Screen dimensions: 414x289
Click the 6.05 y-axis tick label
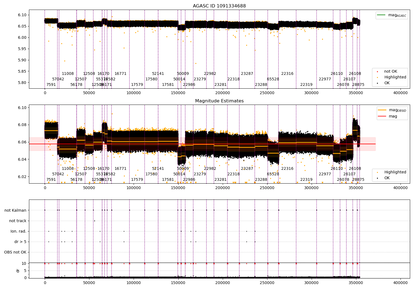(22, 26)
